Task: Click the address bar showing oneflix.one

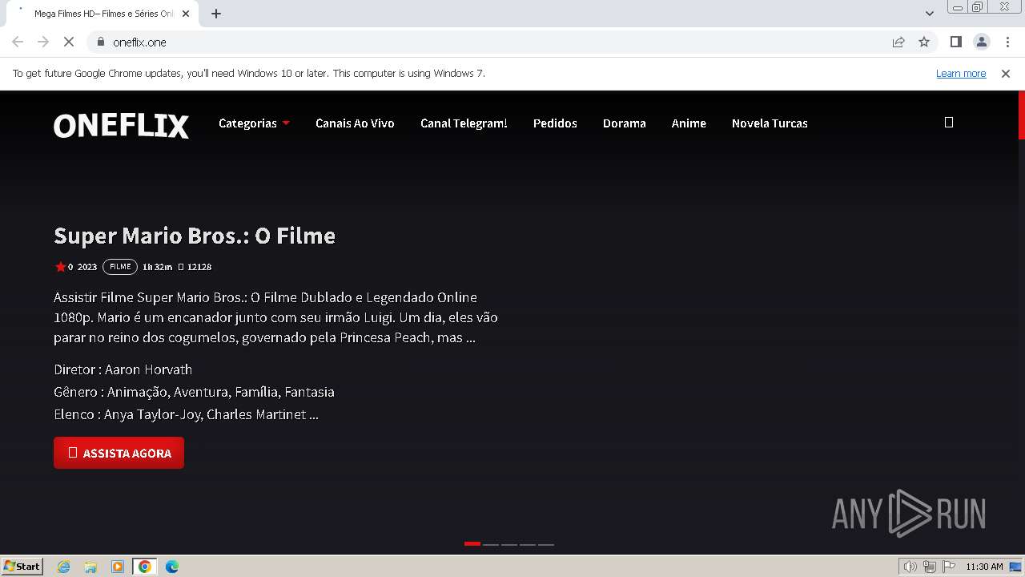Action: click(x=488, y=42)
